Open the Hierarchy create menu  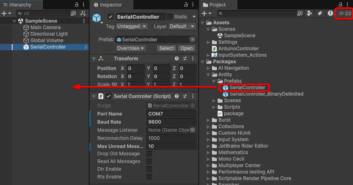point(6,13)
